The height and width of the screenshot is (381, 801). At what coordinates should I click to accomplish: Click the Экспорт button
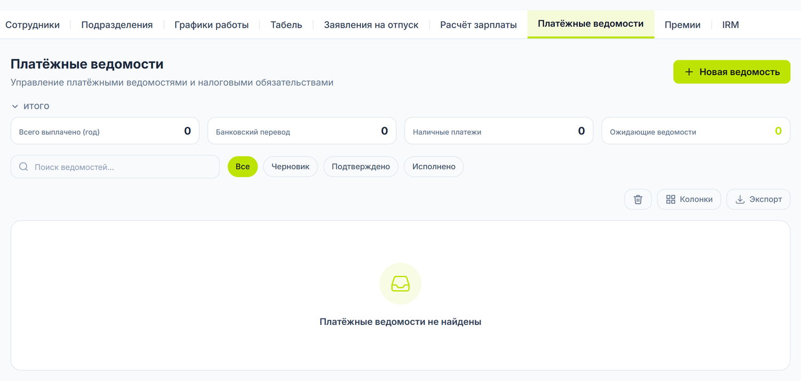point(758,199)
